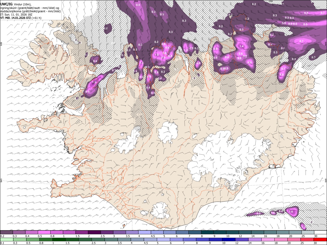
Task: Click the '0.1' label in the bottom legend row
Action: 2,243
